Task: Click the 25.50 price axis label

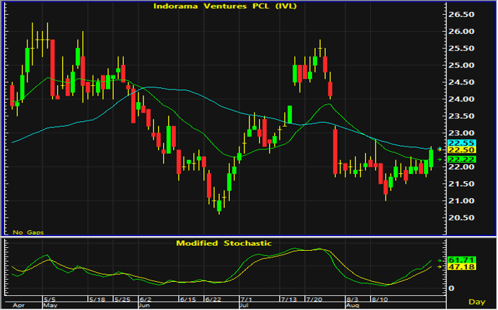Action: [x=461, y=49]
